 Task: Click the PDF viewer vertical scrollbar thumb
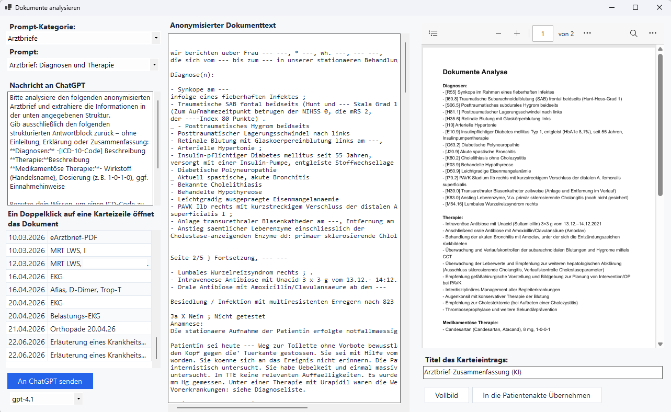(x=660, y=124)
